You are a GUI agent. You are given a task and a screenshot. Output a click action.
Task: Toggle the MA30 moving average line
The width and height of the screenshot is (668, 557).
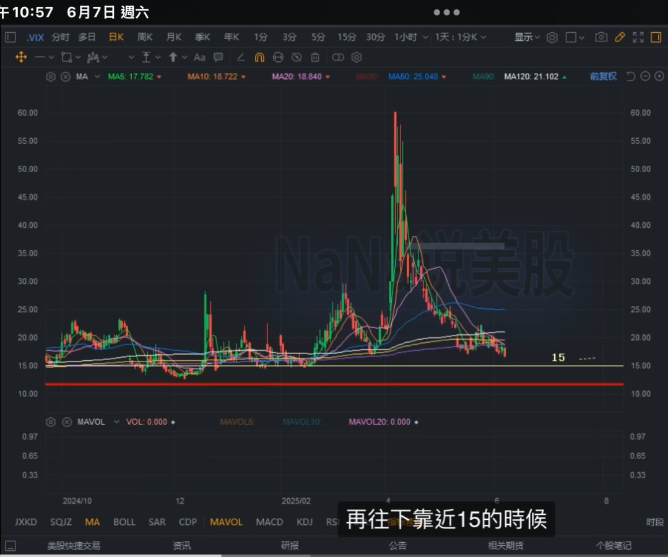[365, 77]
